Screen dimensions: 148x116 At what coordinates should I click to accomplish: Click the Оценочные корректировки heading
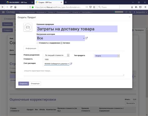[x=33, y=99]
